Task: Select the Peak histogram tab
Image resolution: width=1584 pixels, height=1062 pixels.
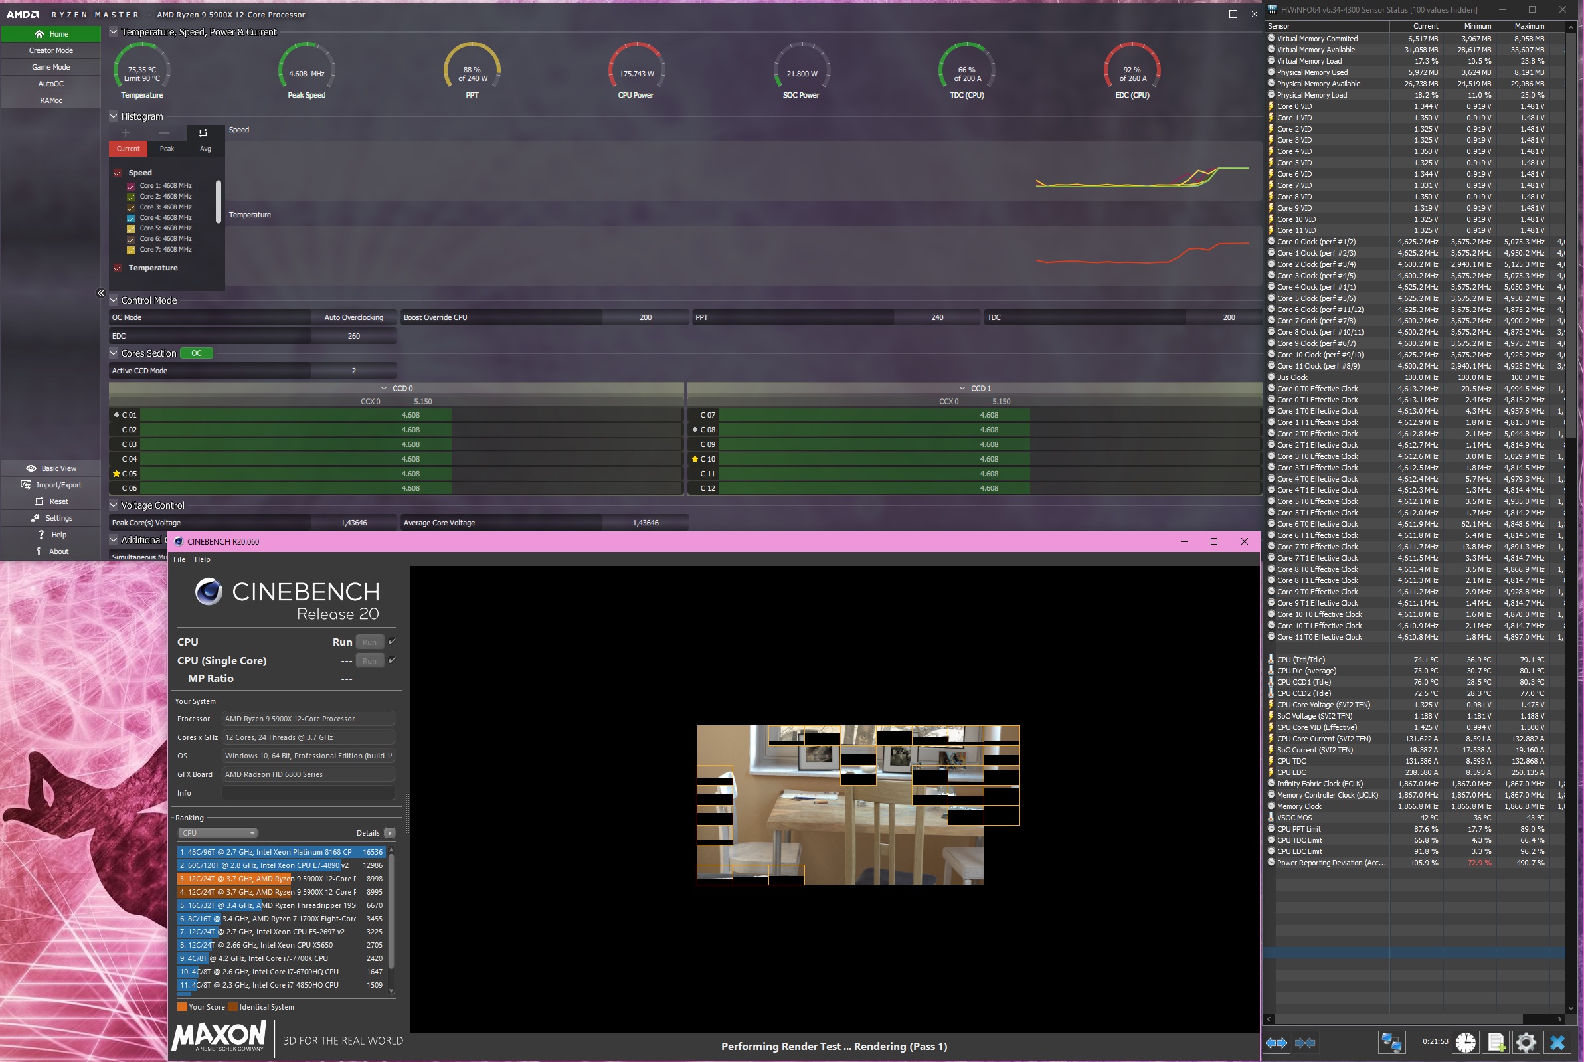Action: click(167, 149)
